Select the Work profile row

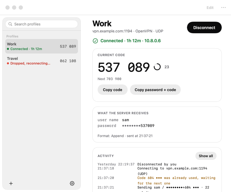tap(42, 46)
